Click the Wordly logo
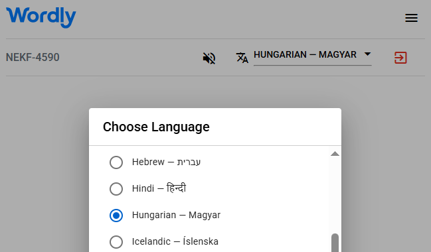Viewport: 431px width, 252px height. click(41, 17)
